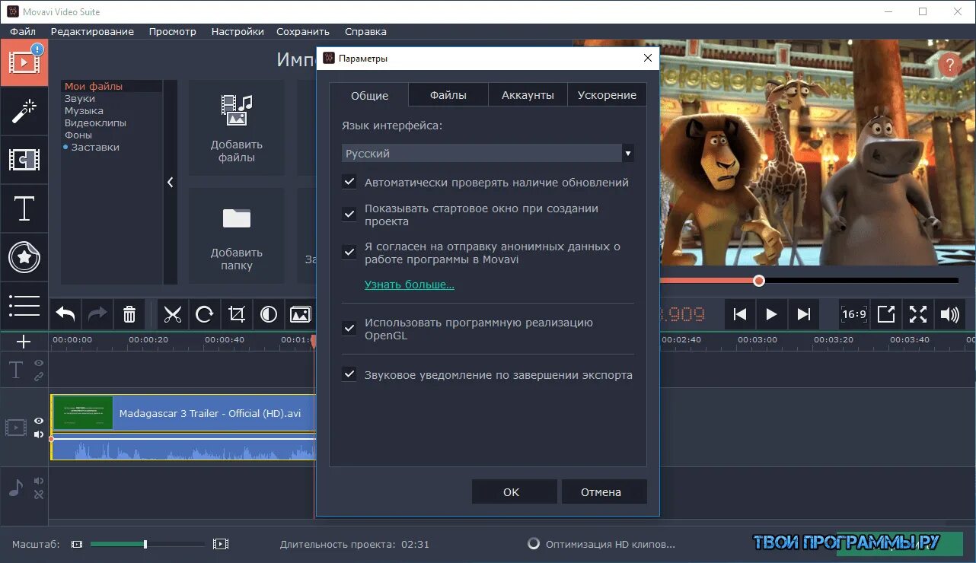976x563 pixels.
Task: Change 16:9 aspect ratio setting
Action: point(853,314)
